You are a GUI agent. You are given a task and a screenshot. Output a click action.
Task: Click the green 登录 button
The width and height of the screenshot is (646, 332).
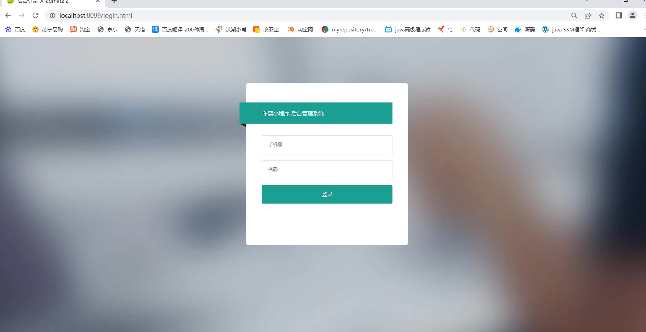point(327,194)
